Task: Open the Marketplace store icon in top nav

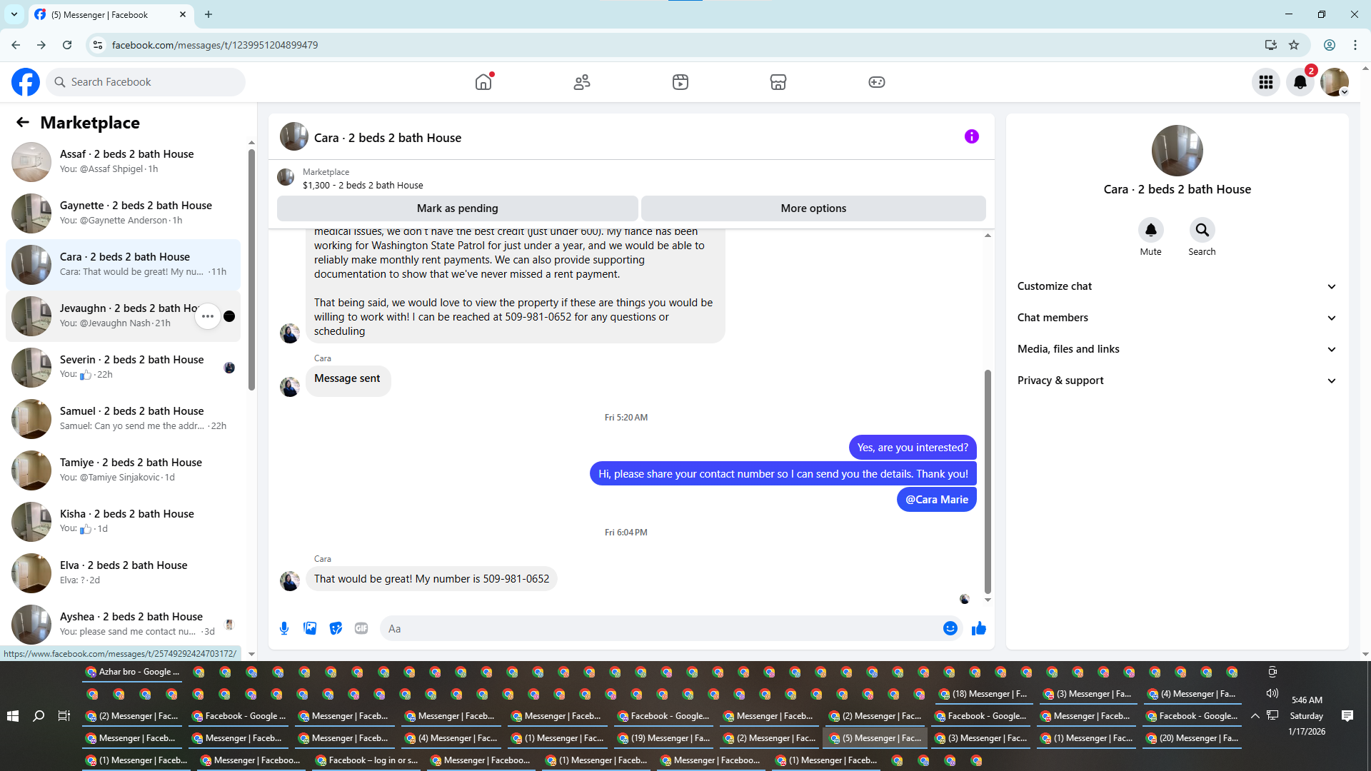Action: [x=778, y=82]
